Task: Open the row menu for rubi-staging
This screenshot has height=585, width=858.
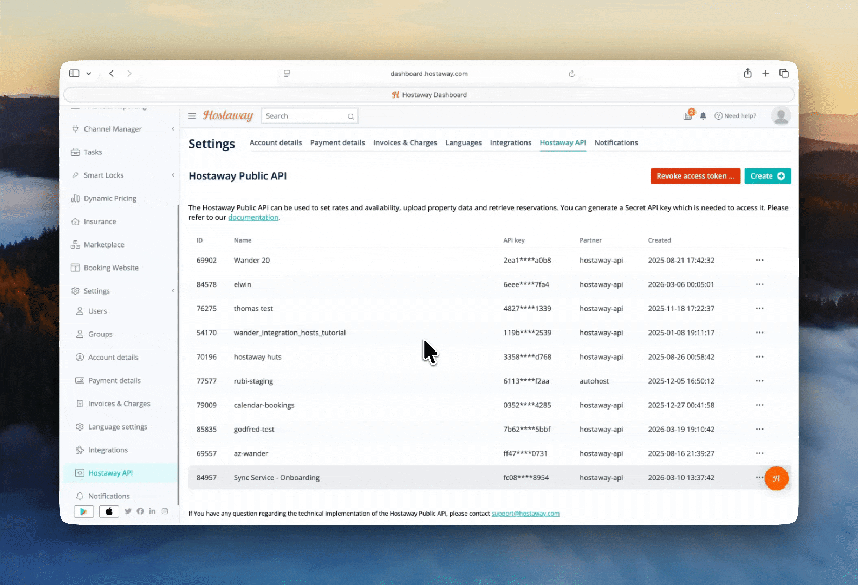Action: (x=759, y=381)
